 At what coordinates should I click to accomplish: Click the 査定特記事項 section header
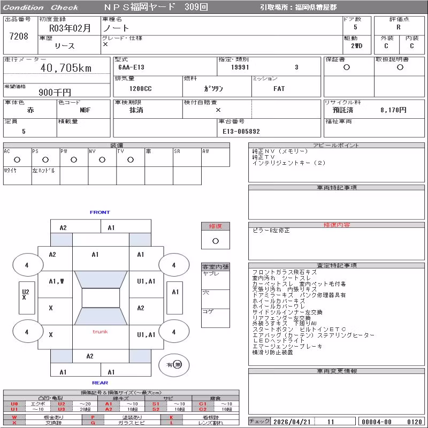[x=337, y=265]
